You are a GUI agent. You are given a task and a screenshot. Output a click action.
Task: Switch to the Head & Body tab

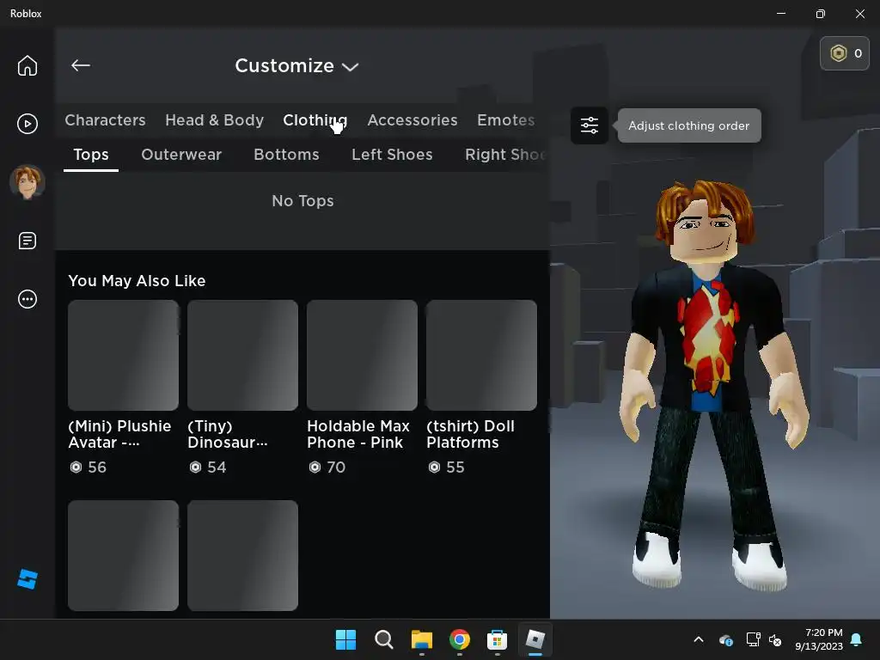tap(214, 120)
